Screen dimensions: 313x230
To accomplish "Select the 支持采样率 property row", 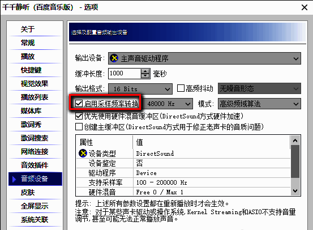I will click(183, 182).
